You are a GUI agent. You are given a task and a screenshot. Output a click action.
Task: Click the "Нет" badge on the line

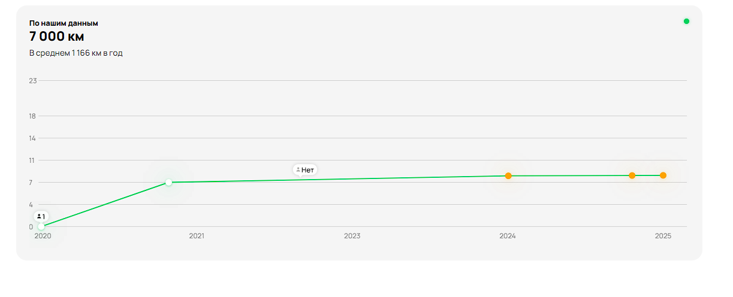pos(305,170)
